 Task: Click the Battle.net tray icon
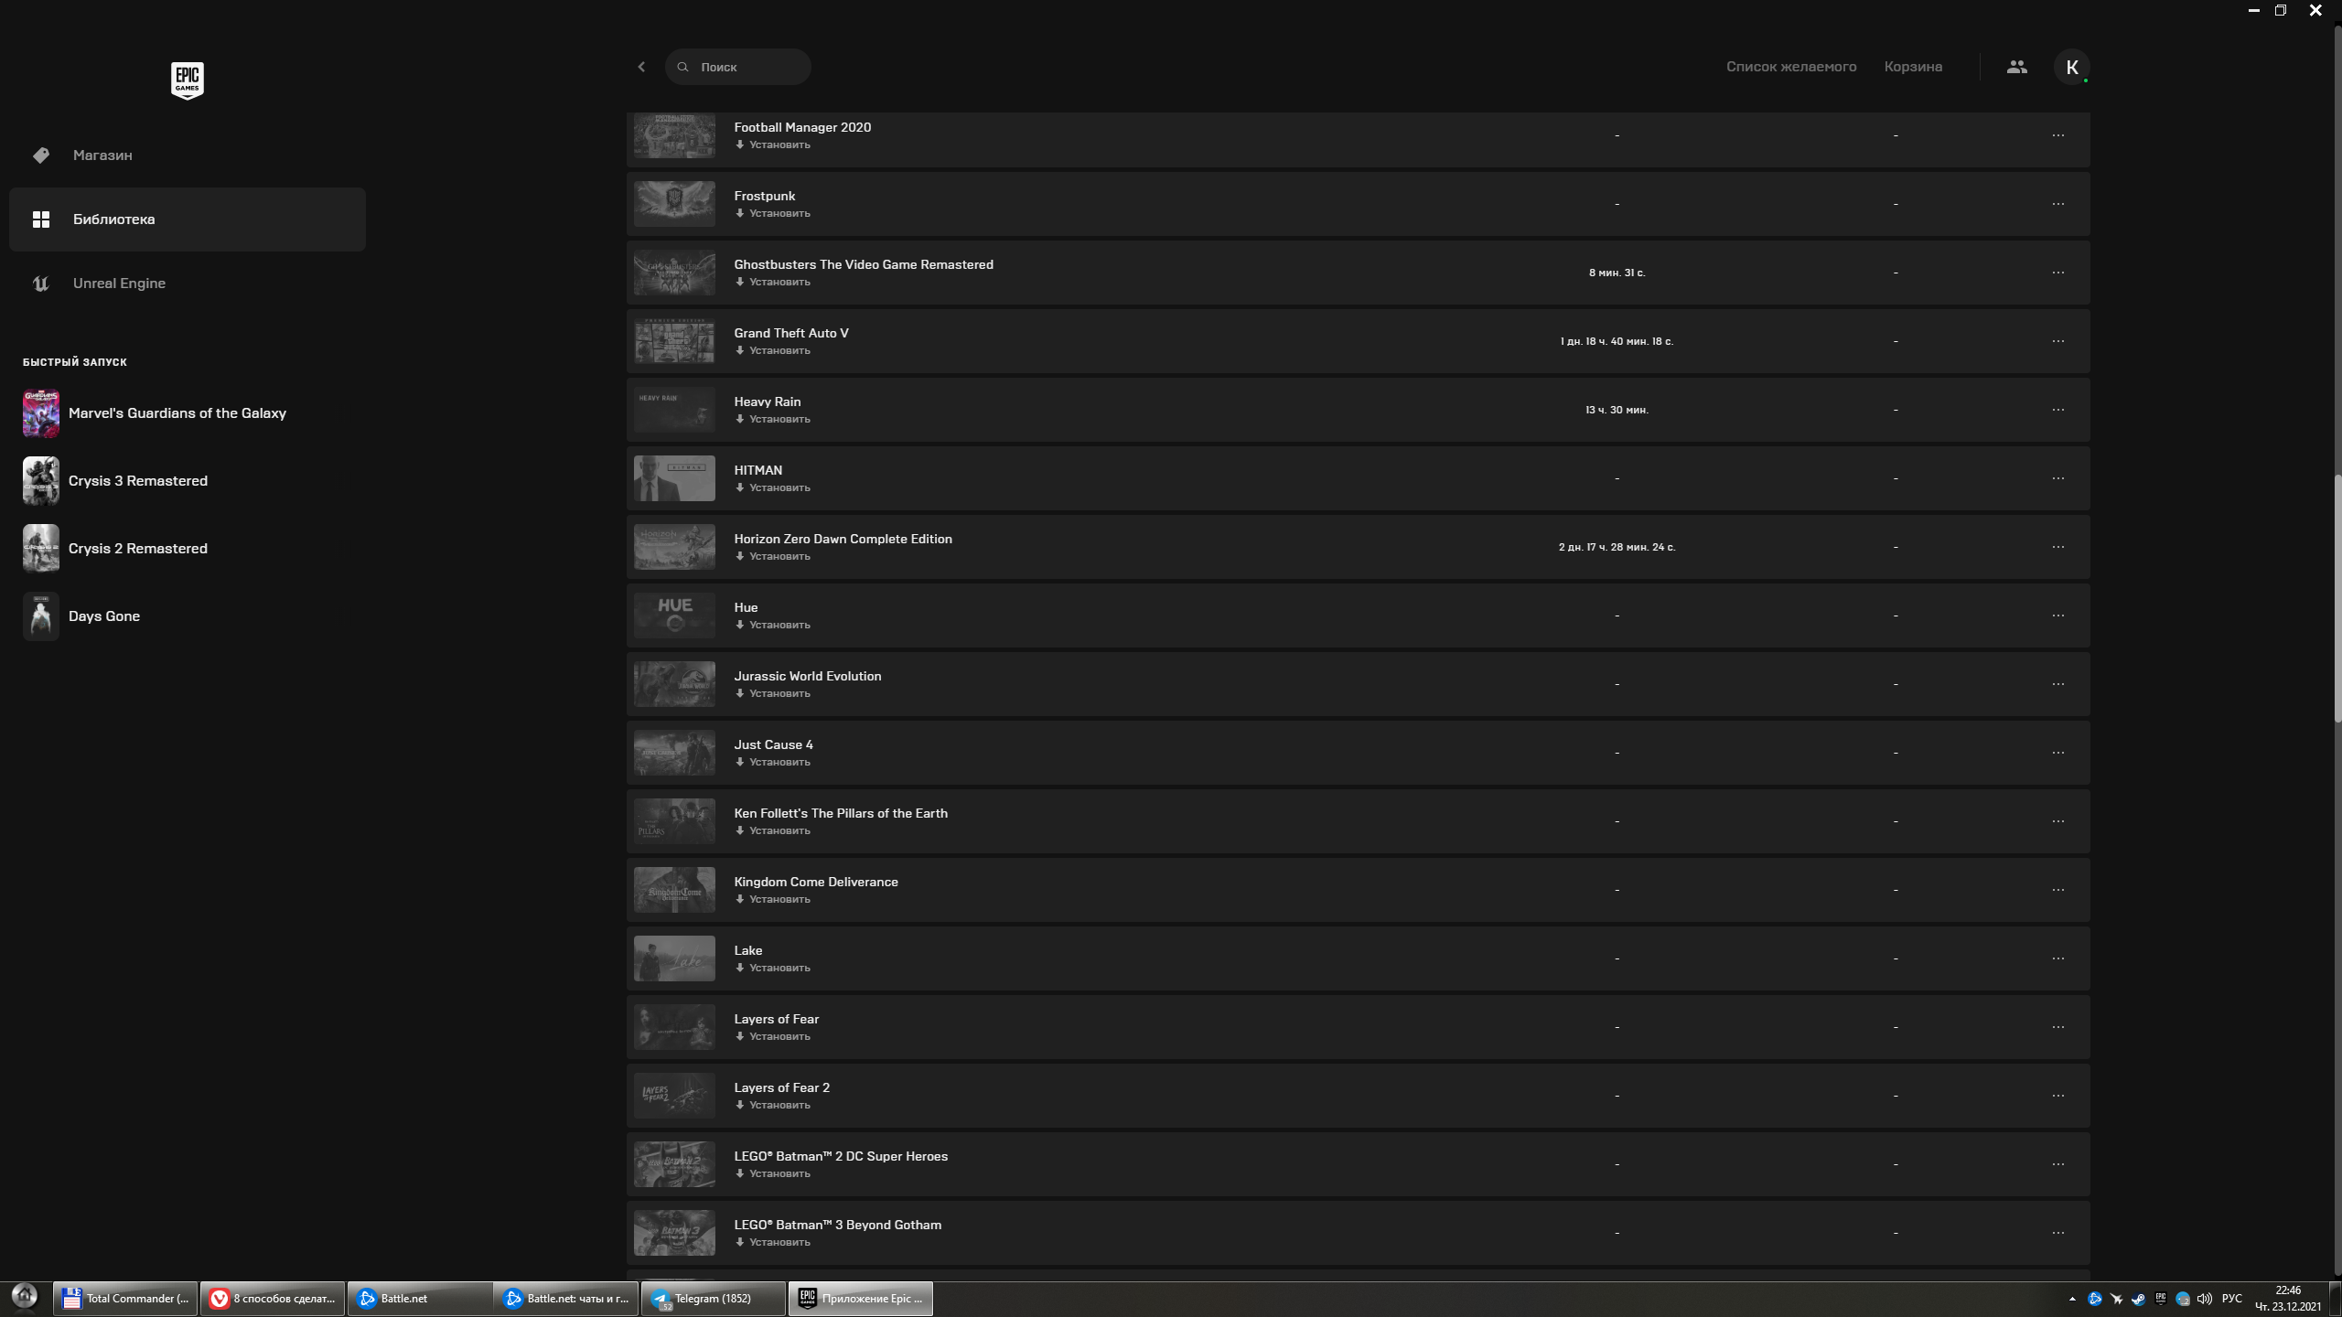pos(2095,1299)
